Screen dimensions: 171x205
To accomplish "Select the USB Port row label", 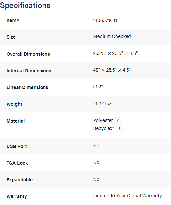I will pos(17,146).
